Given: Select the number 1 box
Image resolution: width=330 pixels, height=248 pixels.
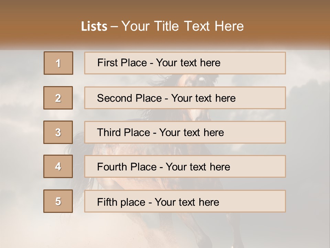Looking at the screenshot, I should click(x=58, y=63).
